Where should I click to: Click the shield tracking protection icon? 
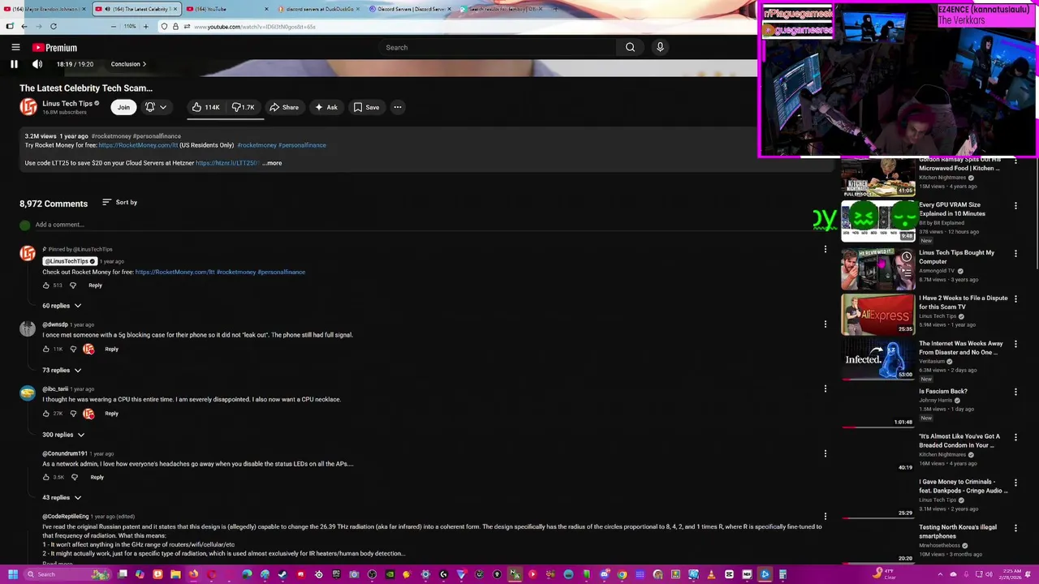[x=164, y=27]
